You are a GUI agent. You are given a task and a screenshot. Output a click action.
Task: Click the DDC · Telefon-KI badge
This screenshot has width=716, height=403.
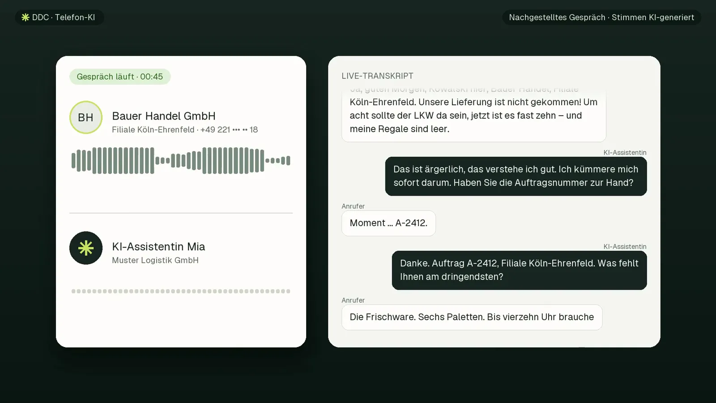click(x=60, y=17)
